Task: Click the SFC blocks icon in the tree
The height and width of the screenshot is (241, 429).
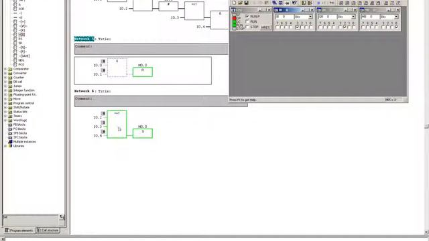Action: [x=11, y=137]
